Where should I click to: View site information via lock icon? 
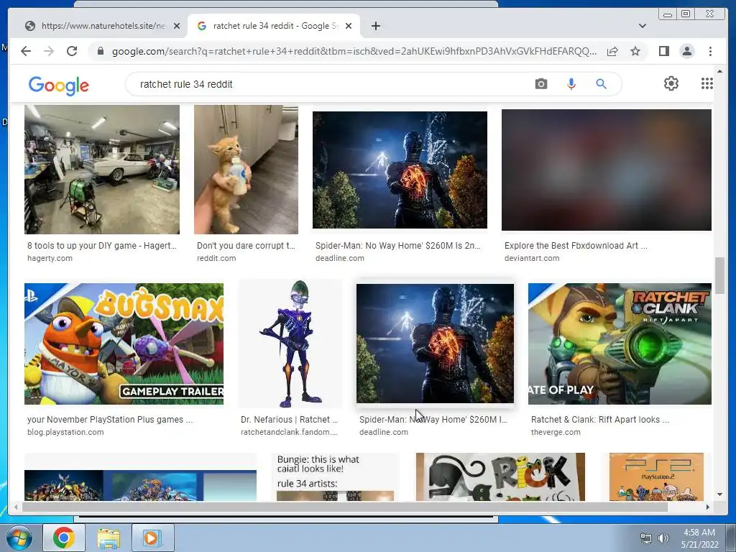point(100,51)
